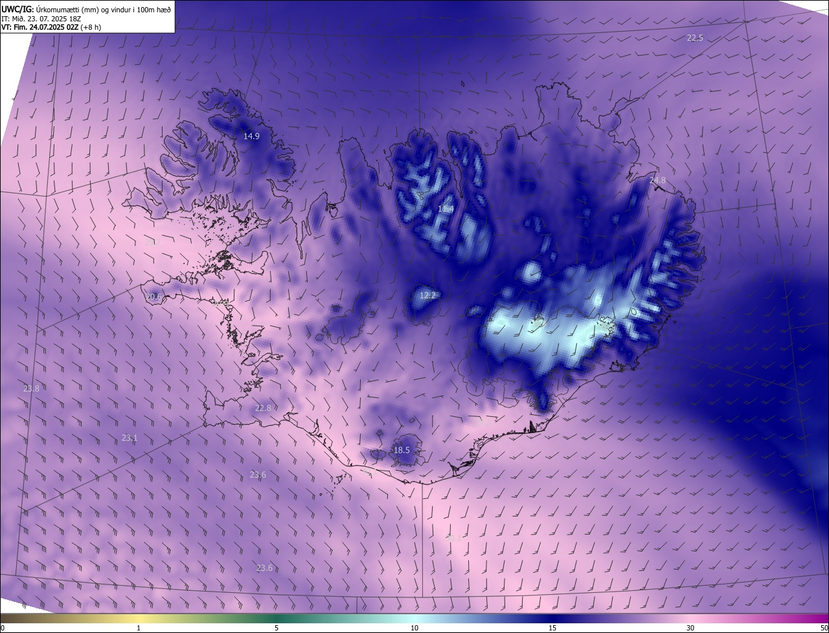
Task: Click the 20.6 value on the western peninsula
Action: click(153, 296)
